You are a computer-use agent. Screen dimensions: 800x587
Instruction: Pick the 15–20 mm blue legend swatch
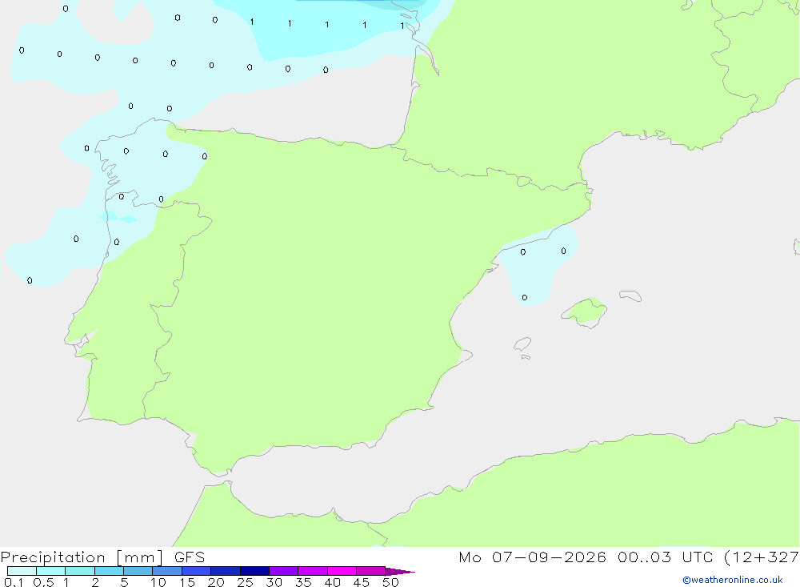196,571
